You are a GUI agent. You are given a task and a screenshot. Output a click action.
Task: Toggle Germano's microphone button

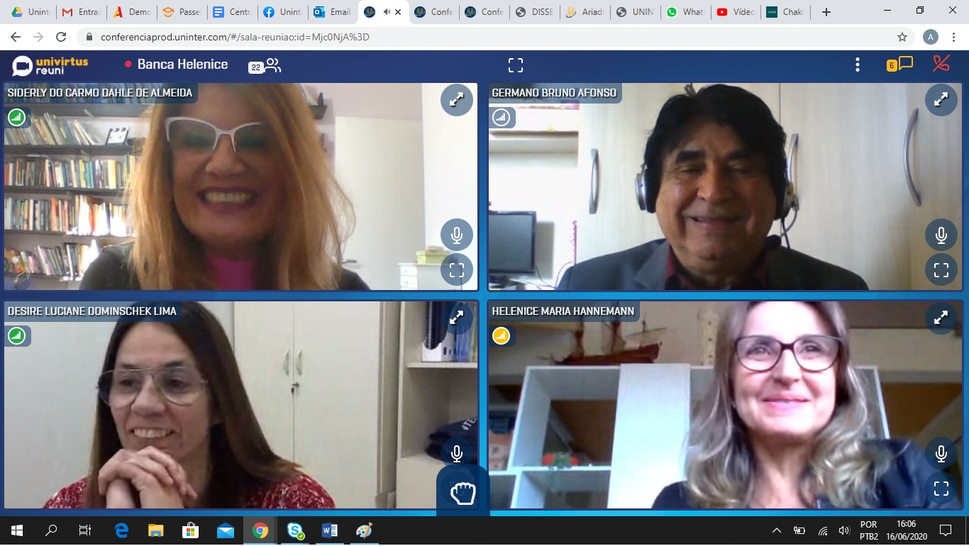point(941,235)
